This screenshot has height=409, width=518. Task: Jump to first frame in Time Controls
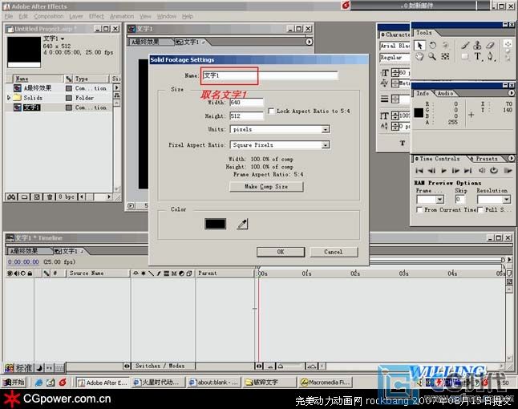click(419, 171)
